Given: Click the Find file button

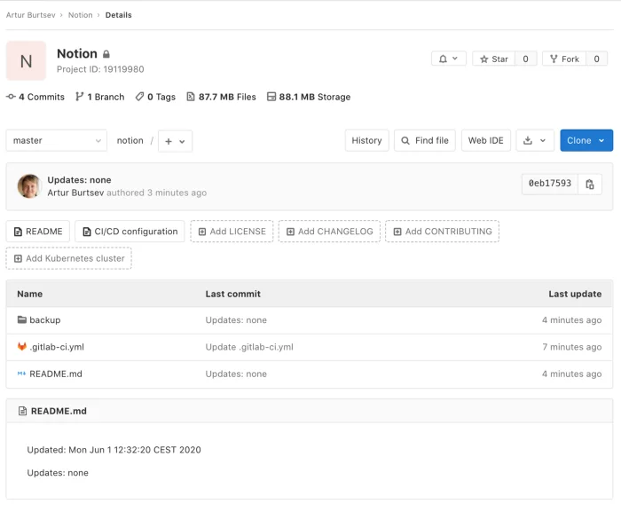Looking at the screenshot, I should (424, 140).
